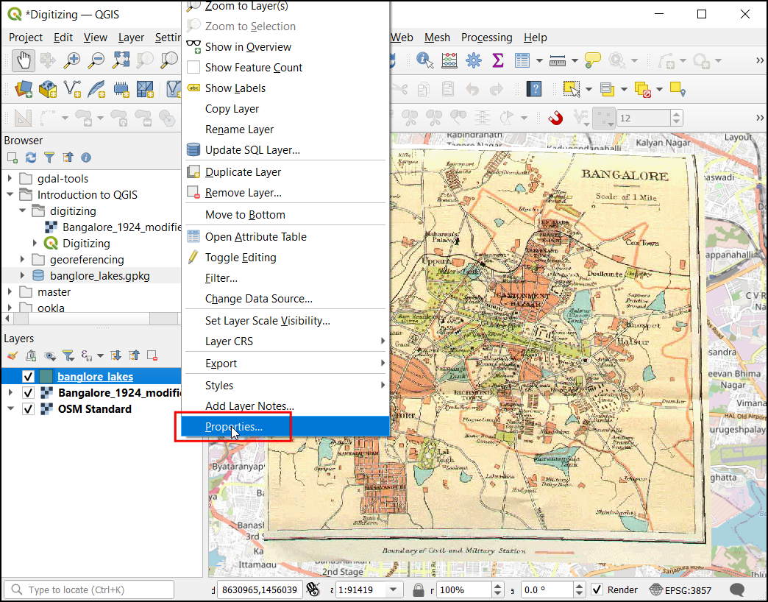Viewport: 768px width, 602px height.
Task: Activate the Identify Features tool
Action: point(424,61)
